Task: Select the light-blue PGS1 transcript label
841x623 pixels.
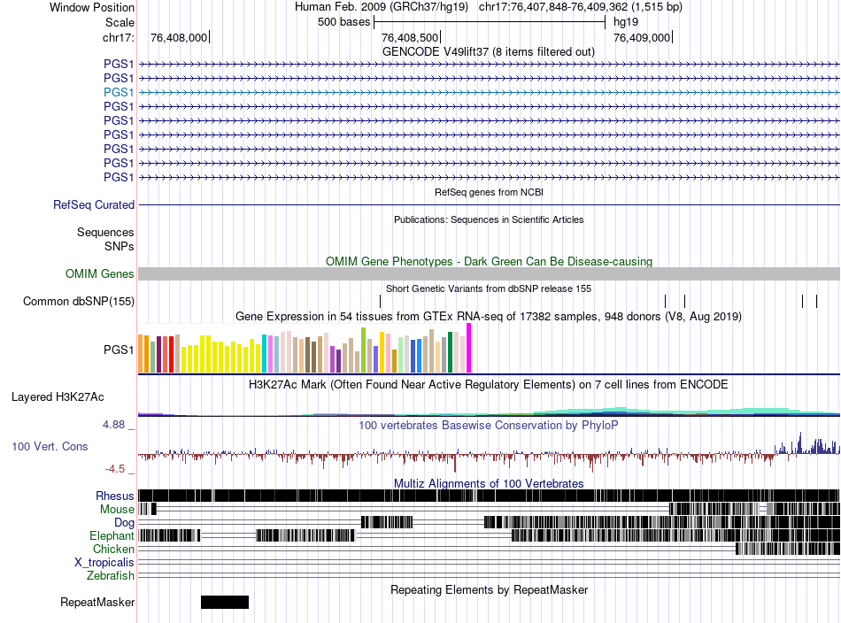Action: point(119,92)
